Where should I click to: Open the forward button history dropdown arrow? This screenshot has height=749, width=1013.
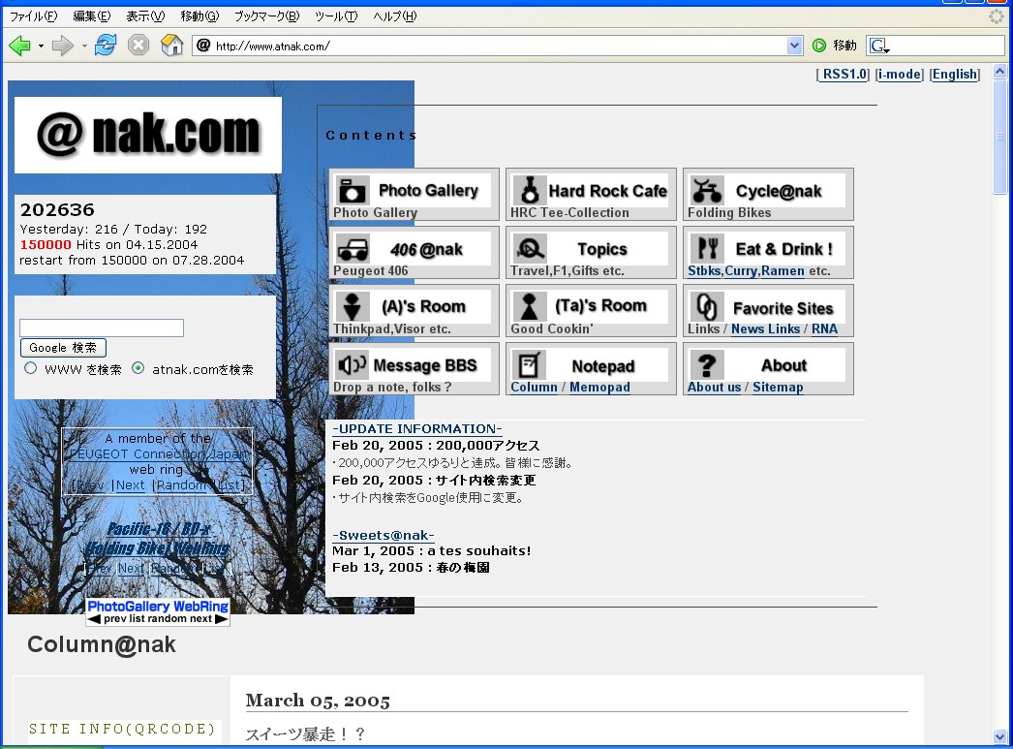(x=84, y=46)
